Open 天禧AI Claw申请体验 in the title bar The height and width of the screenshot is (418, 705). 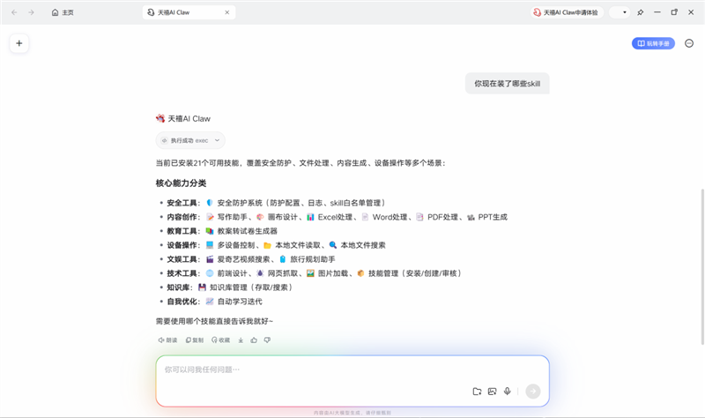(567, 12)
